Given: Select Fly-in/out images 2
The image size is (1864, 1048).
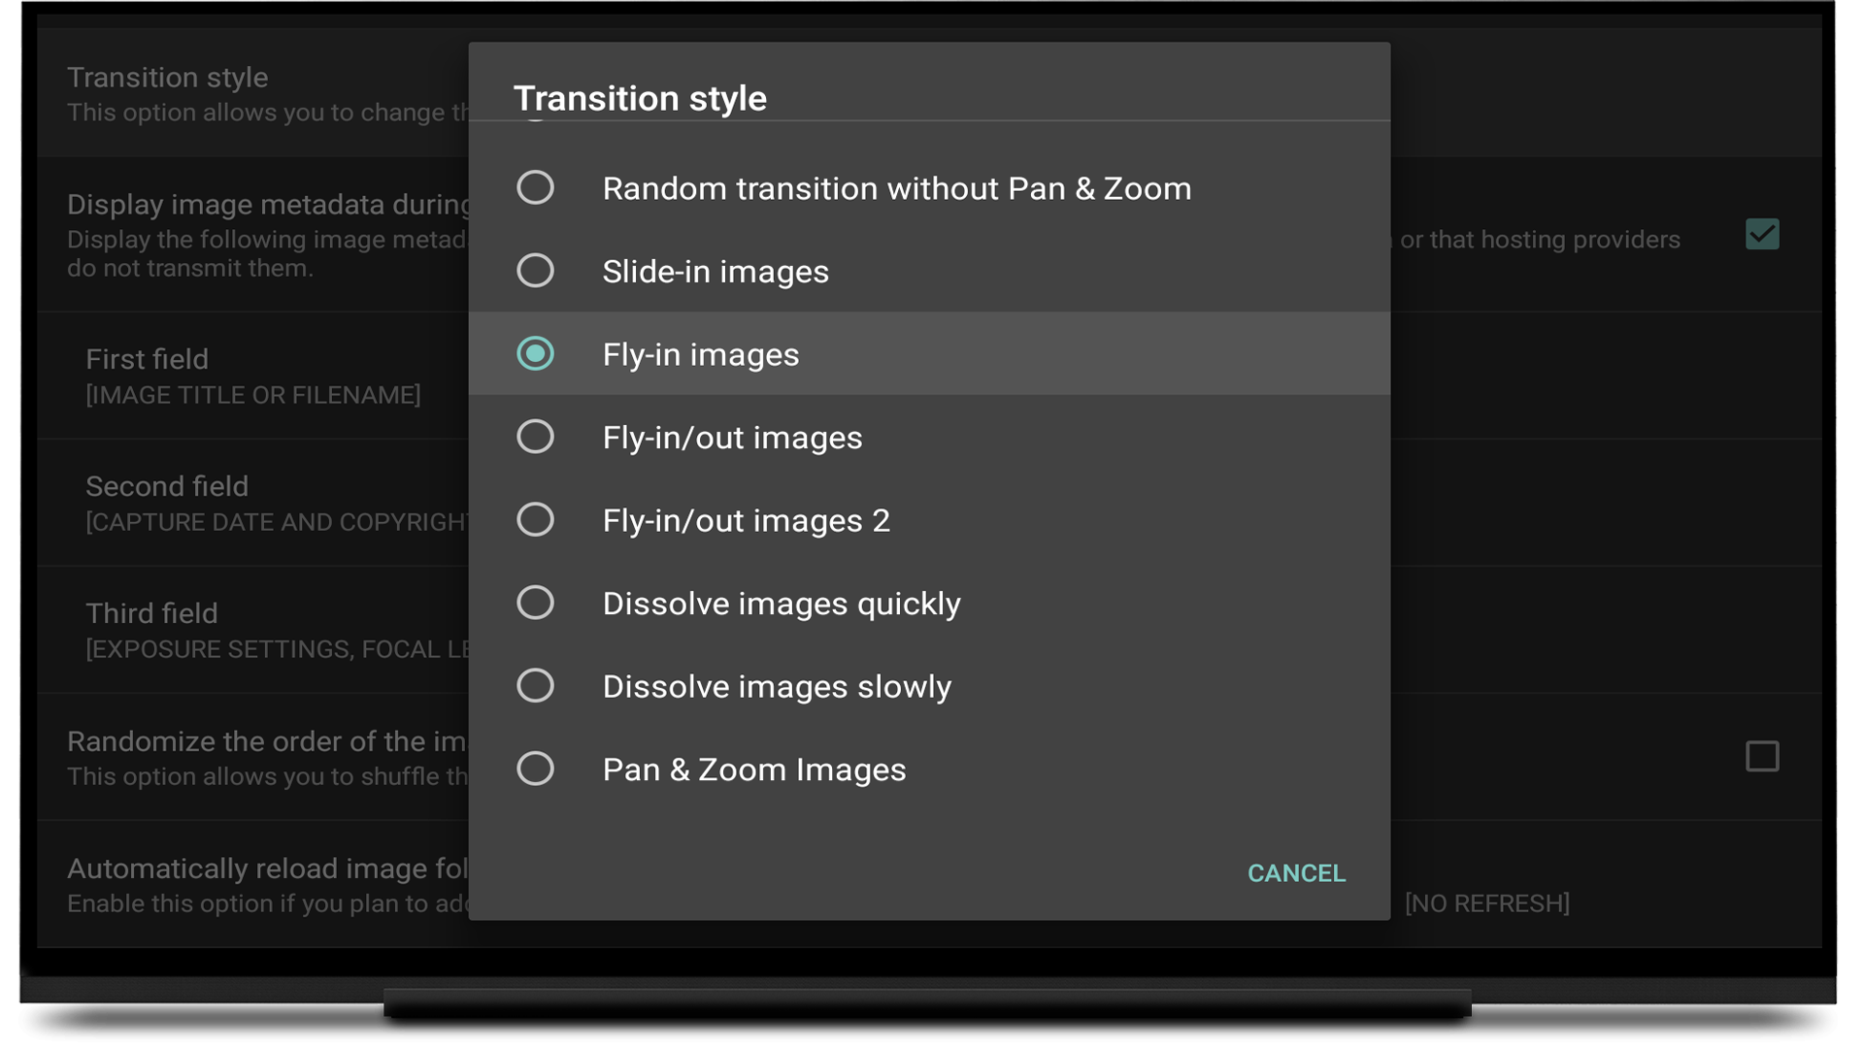Looking at the screenshot, I should point(746,520).
